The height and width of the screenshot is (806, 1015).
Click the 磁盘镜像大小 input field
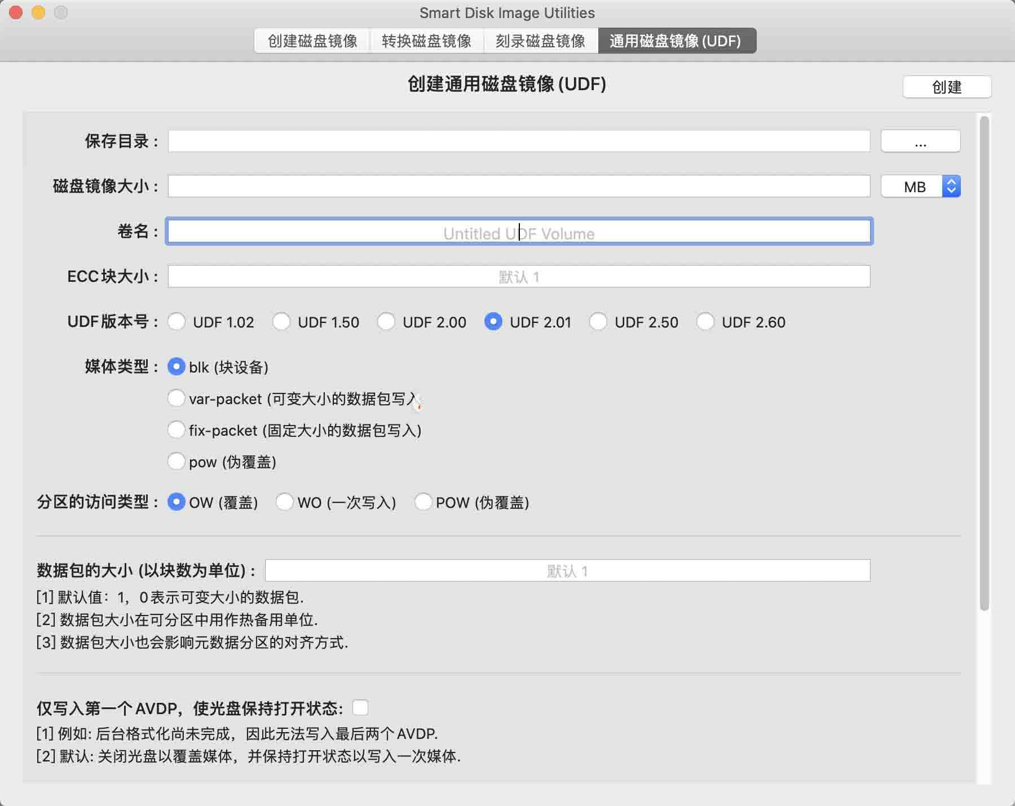(x=519, y=186)
